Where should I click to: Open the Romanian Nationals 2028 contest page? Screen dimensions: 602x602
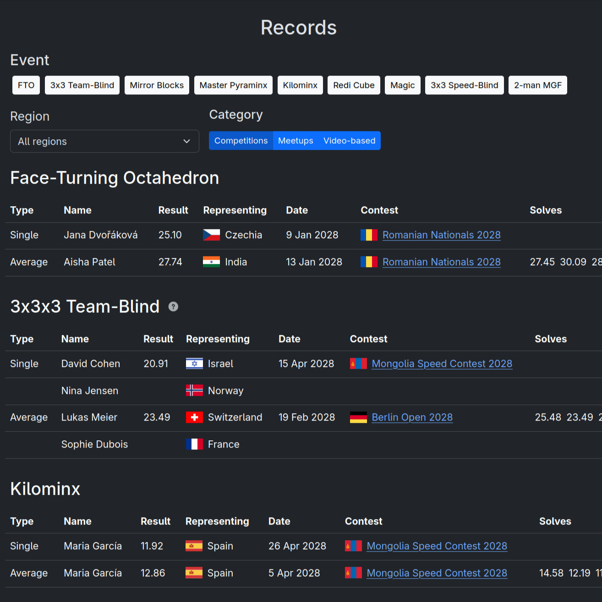441,235
